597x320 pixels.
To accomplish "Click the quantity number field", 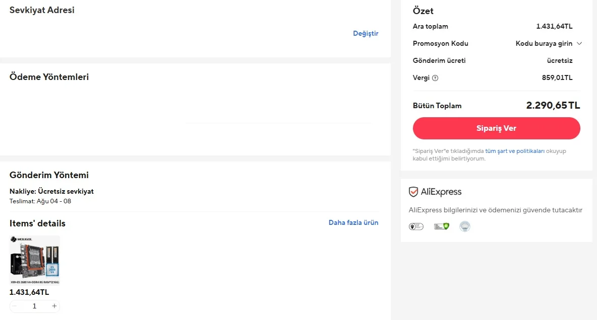I will (34, 306).
